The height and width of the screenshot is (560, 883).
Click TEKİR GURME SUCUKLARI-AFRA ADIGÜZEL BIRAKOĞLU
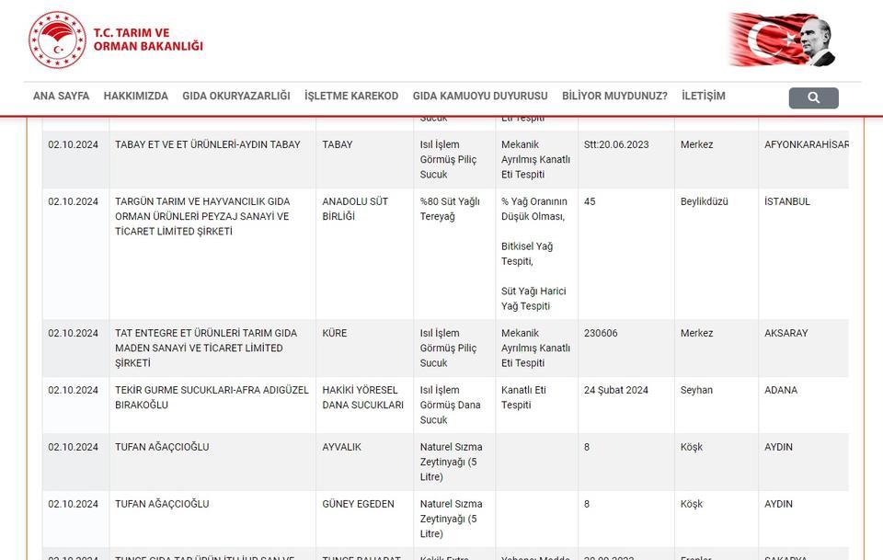pos(212,397)
